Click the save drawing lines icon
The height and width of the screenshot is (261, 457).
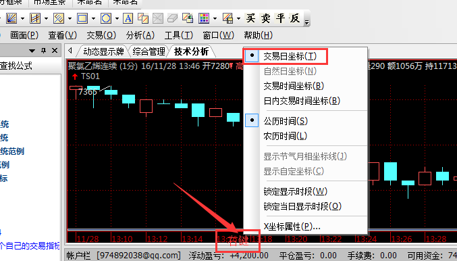coord(227,18)
